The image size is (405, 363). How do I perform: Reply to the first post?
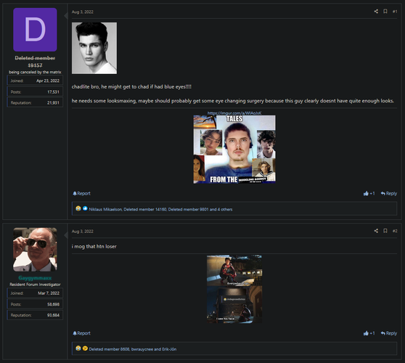pyautogui.click(x=389, y=193)
